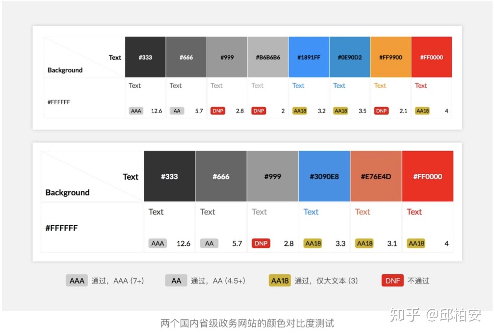Click the caption "两个国内省级政务网站的颜色对比度测试"
Screen dimensions: 494x335
(x=247, y=323)
